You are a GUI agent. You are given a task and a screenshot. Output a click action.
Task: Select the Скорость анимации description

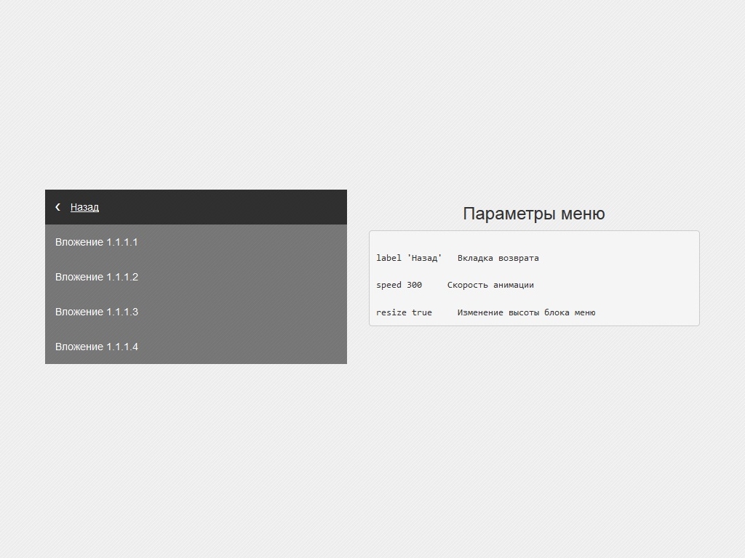pyautogui.click(x=490, y=285)
